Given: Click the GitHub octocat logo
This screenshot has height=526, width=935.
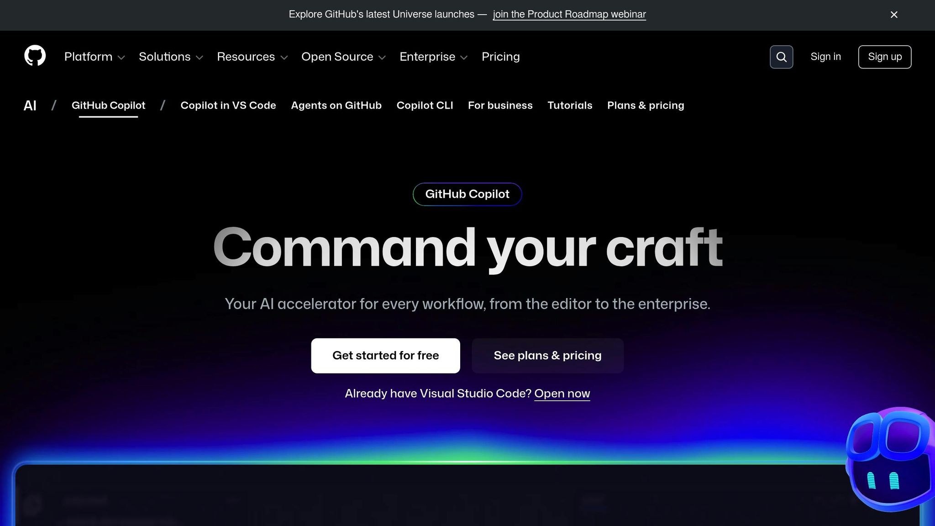Looking at the screenshot, I should click(34, 56).
